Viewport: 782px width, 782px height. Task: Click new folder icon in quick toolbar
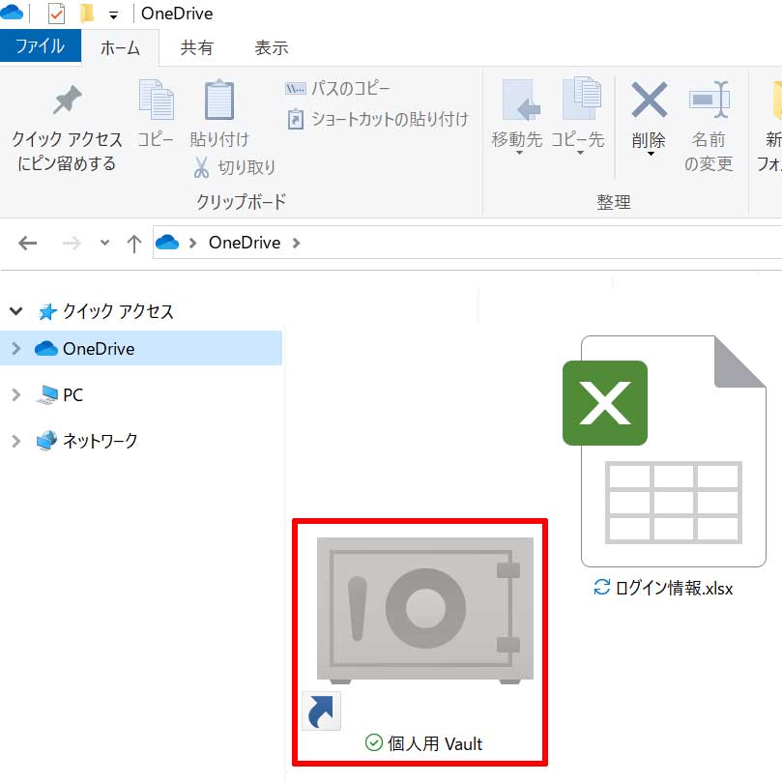pyautogui.click(x=87, y=14)
